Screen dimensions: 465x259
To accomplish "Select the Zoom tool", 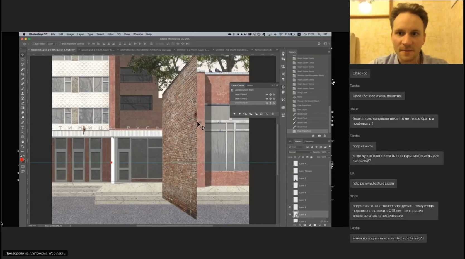I will [x=23, y=147].
